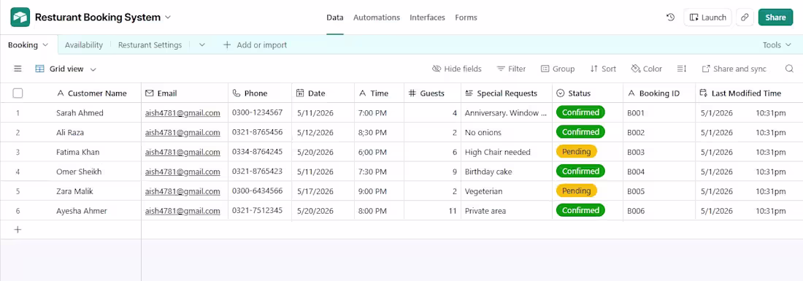The width and height of the screenshot is (803, 281).
Task: Click the Status column select icon
Action: [560, 93]
